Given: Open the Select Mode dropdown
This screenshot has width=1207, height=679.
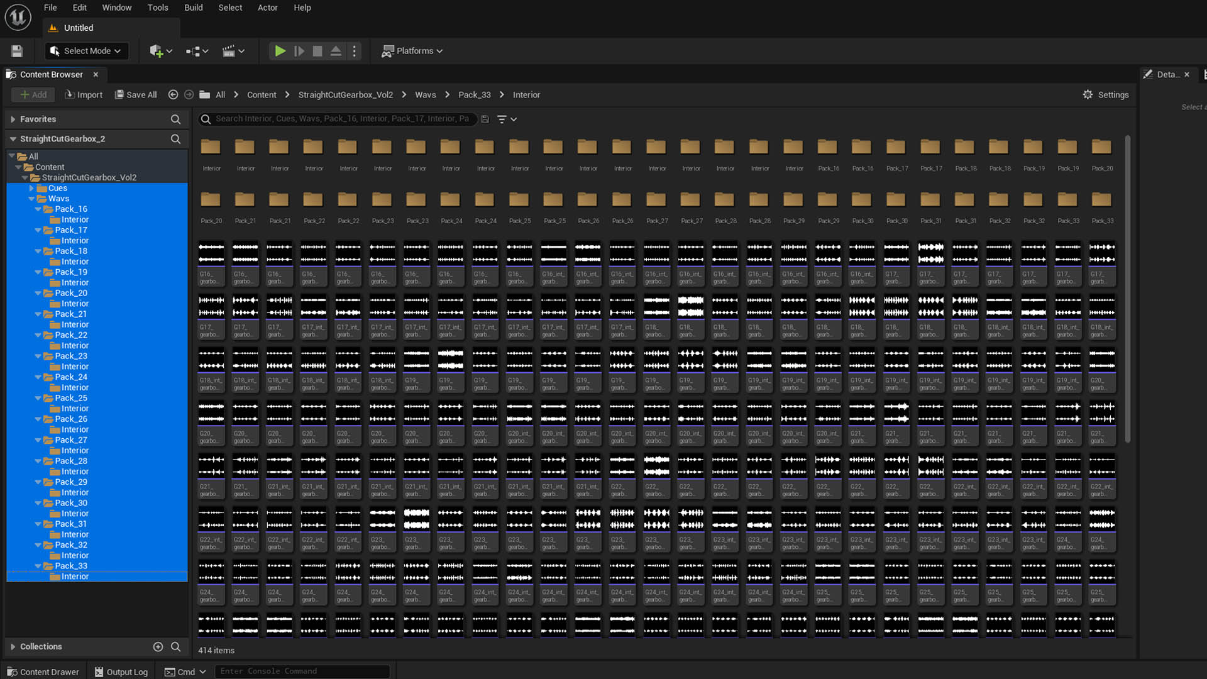Looking at the screenshot, I should point(86,51).
